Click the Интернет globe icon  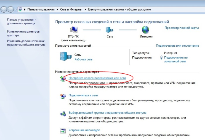tap(146, 30)
